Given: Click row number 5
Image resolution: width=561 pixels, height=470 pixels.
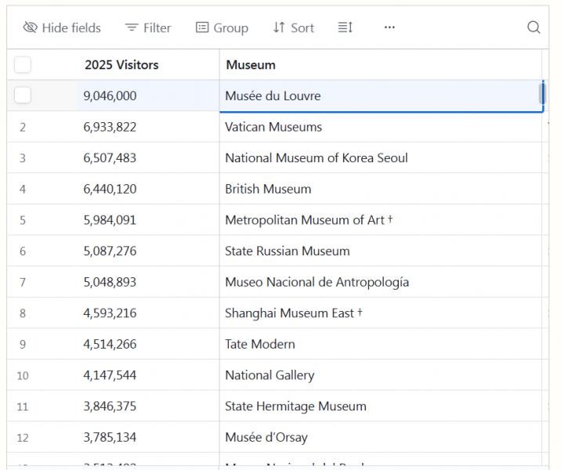Looking at the screenshot, I should 23,220.
